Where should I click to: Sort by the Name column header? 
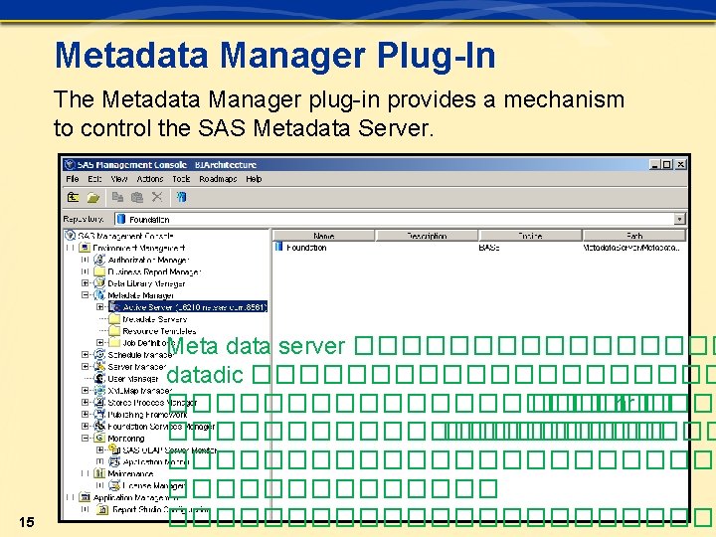pyautogui.click(x=324, y=236)
